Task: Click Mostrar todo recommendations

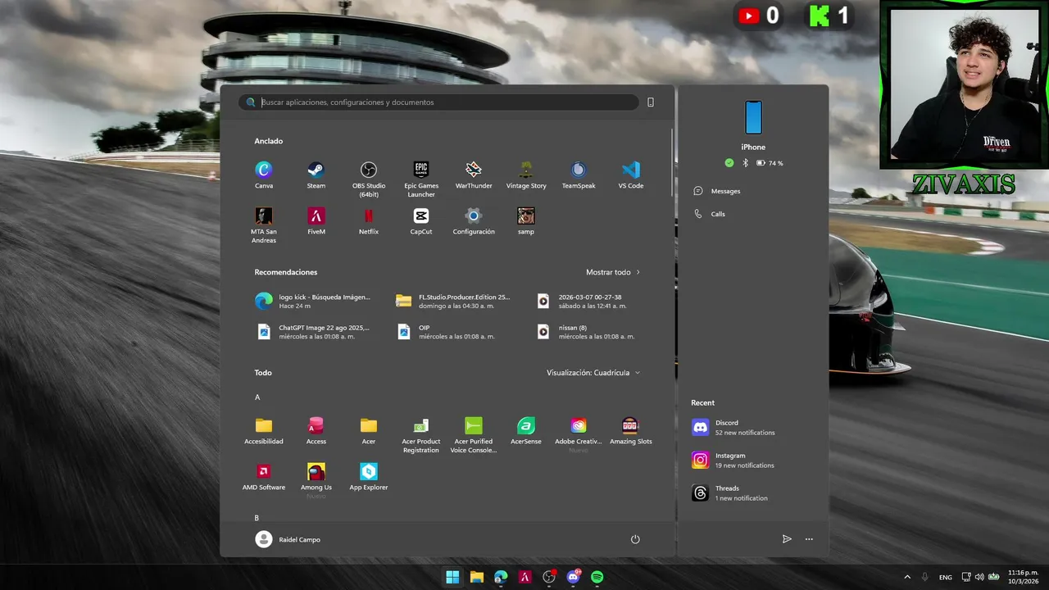Action: coord(613,272)
